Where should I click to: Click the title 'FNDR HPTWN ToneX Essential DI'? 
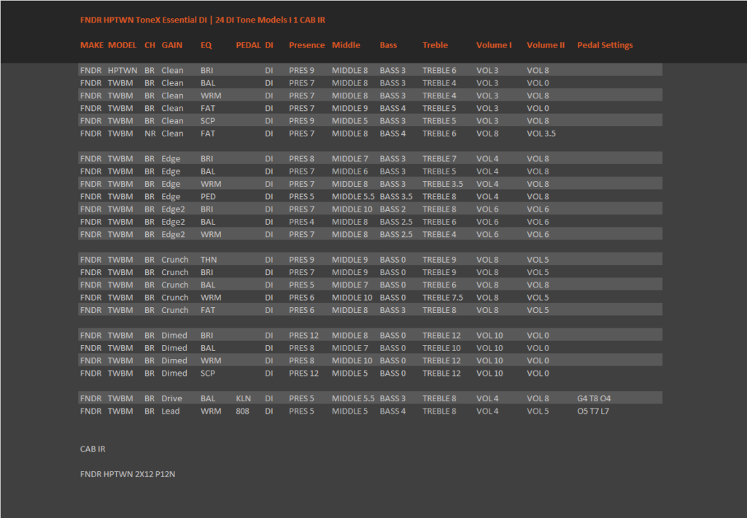point(144,20)
